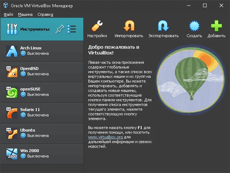Viewport: 230px width, 173px height.
Task: Click the power status icon under Ubuntu
Action: click(23, 136)
